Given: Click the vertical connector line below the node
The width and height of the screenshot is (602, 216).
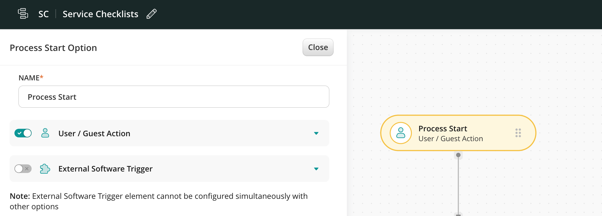Looking at the screenshot, I should tap(458, 184).
